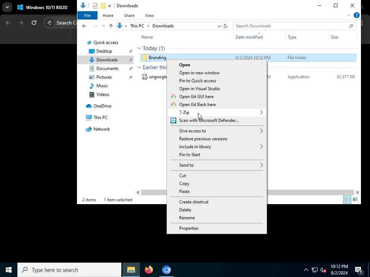The height and width of the screenshot is (277, 370).
Task: Click the This PC monitor icon in sidebar
Action: [x=89, y=118]
